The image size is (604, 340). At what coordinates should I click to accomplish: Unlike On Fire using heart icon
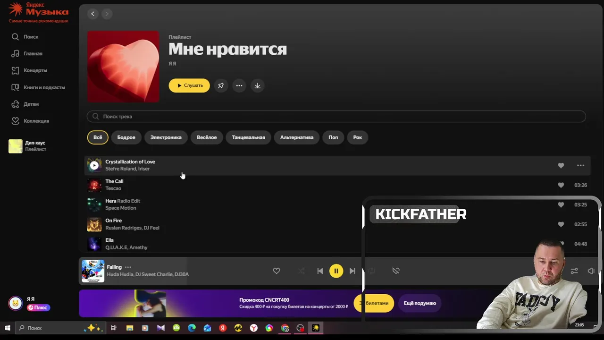pos(561,224)
